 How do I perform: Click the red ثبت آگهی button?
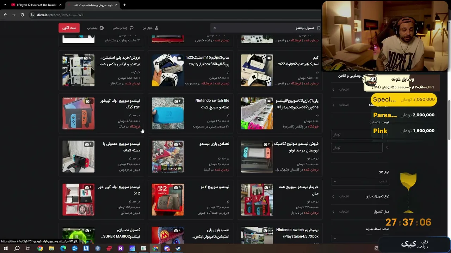[x=69, y=28]
